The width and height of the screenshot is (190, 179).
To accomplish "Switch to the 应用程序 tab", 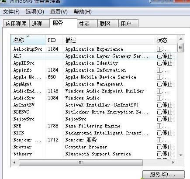I will [16, 24].
